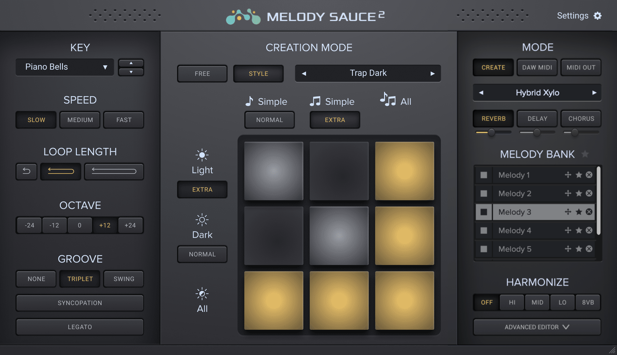
Task: Click the undo arrow under LOOP LENGTH
Action: tap(26, 172)
